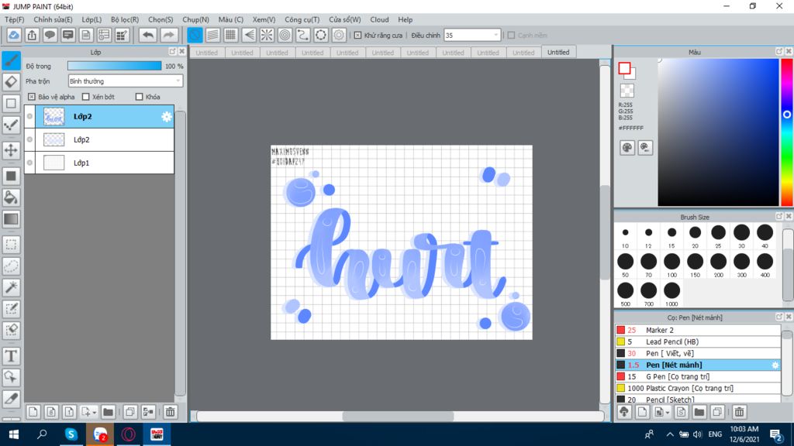Open Opera browser from taskbar

128,434
